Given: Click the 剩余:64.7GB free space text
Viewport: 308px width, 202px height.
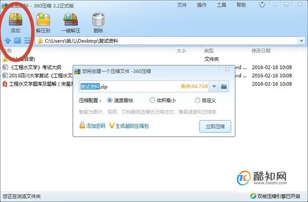Looking at the screenshot, I should pos(194,86).
